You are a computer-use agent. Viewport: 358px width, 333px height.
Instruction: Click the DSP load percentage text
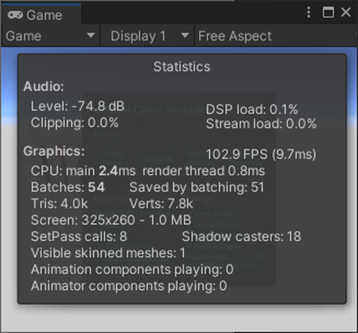pyautogui.click(x=252, y=109)
